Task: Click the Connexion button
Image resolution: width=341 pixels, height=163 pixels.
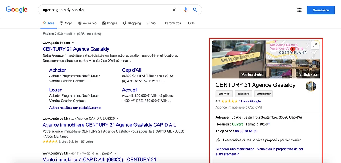Action: point(321,10)
